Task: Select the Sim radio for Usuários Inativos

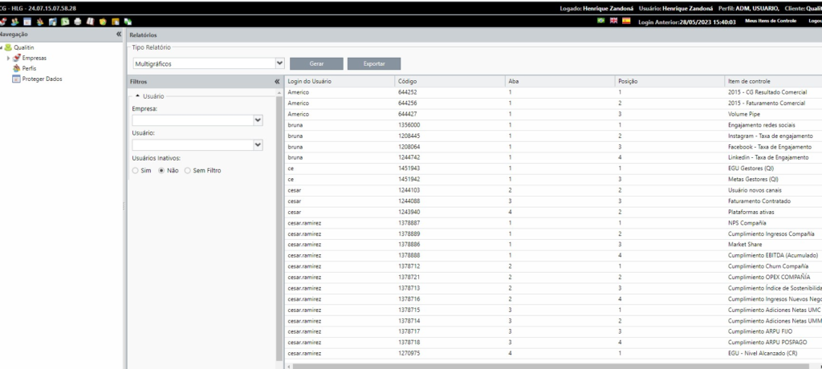Action: click(135, 170)
